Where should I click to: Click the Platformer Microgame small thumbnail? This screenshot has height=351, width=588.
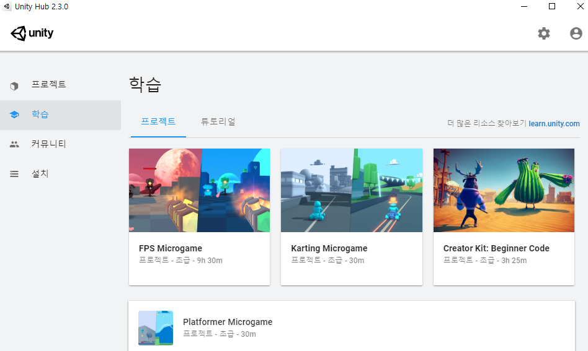pos(156,328)
